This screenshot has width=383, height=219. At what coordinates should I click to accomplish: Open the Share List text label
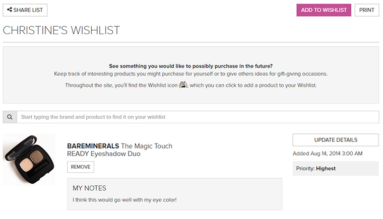point(28,10)
